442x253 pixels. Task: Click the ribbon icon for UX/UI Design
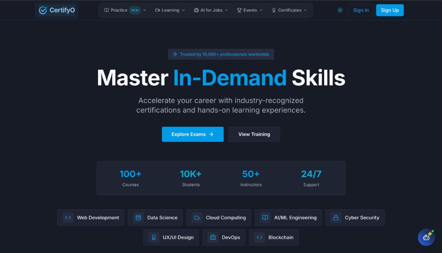point(154,237)
